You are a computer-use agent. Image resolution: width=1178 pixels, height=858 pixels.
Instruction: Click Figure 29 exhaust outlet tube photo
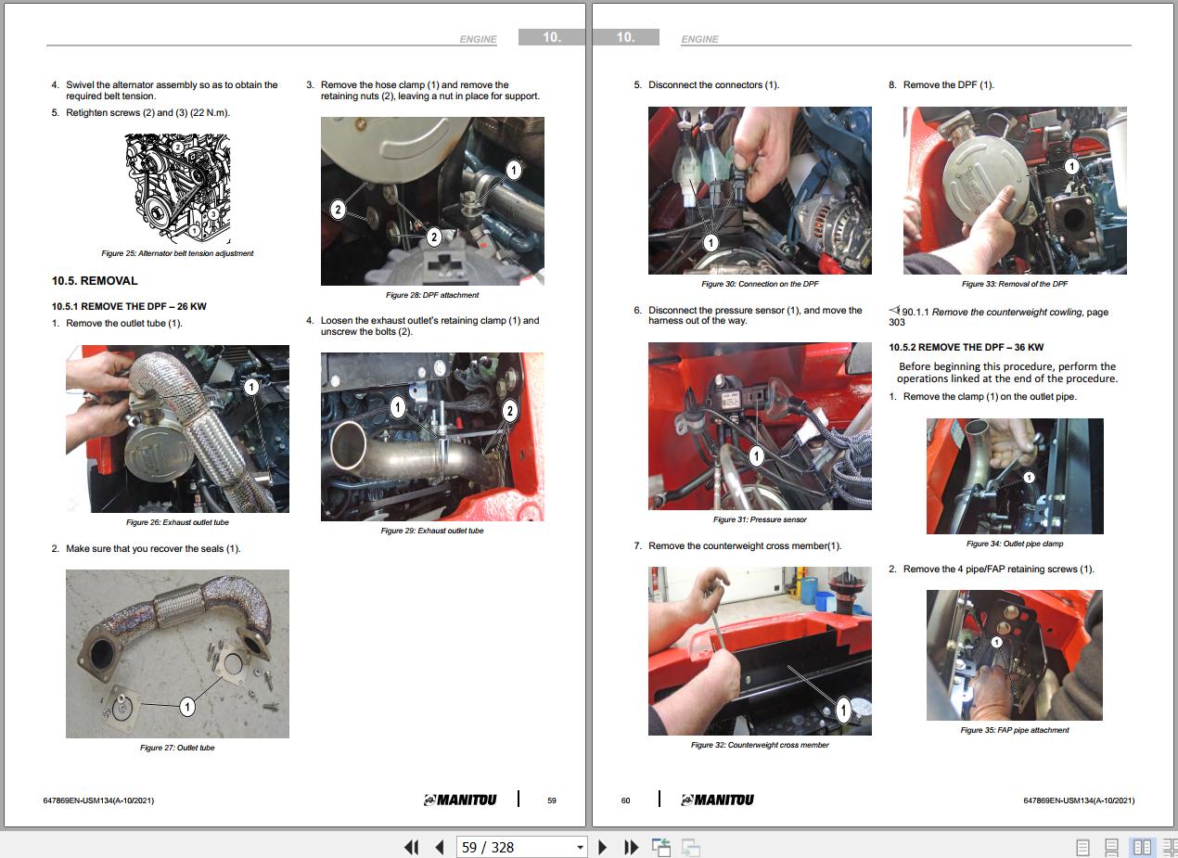(432, 437)
